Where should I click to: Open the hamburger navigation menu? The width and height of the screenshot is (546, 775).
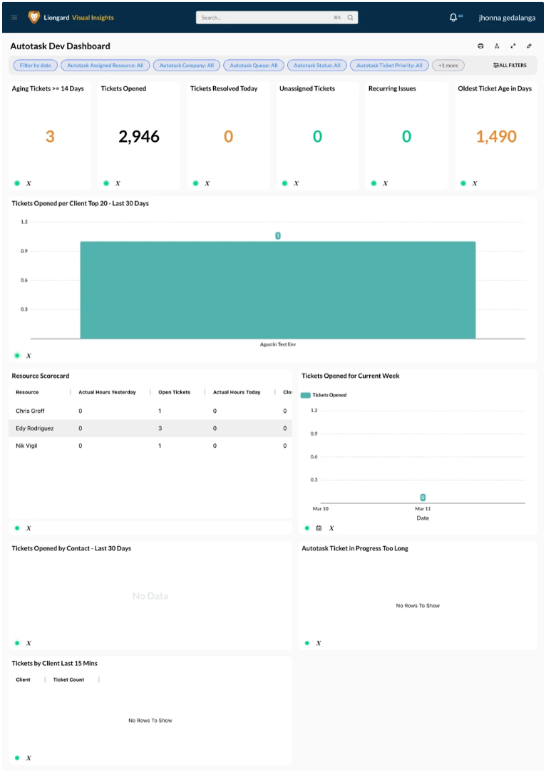(14, 18)
